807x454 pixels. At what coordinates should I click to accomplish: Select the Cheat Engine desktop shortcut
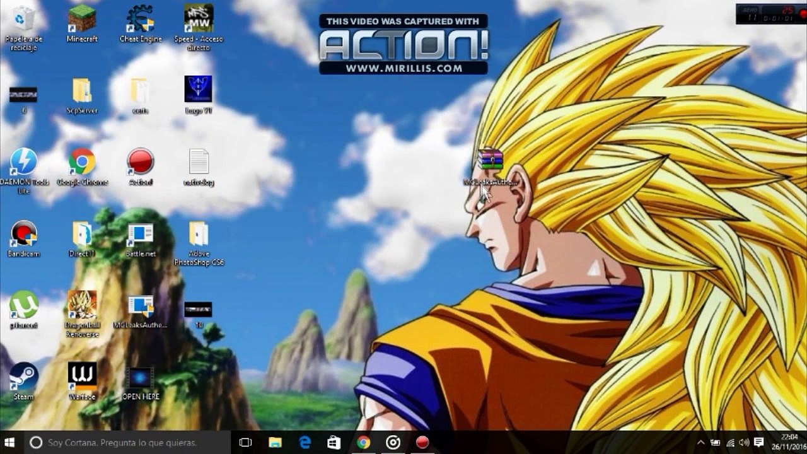[x=141, y=24]
